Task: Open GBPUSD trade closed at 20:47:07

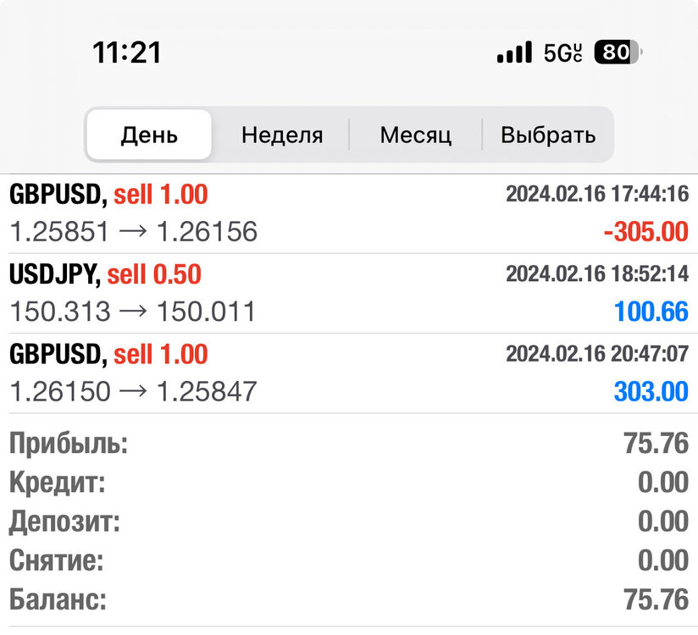Action: tap(349, 373)
